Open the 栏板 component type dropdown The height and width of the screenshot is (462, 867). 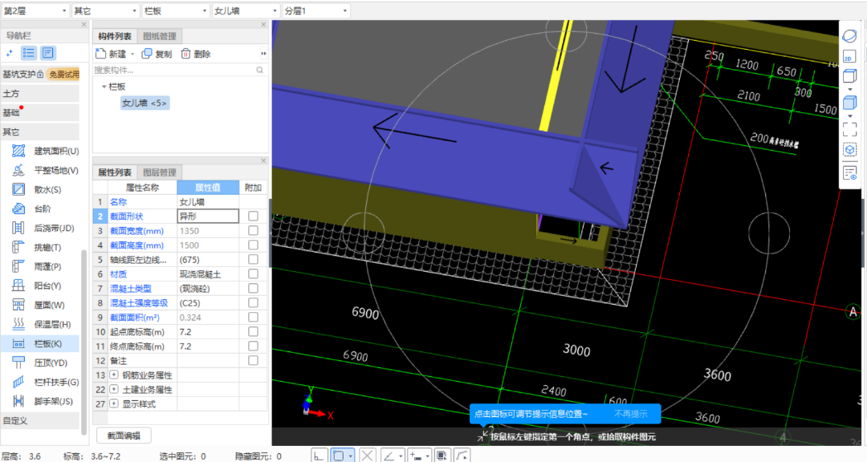pyautogui.click(x=175, y=10)
